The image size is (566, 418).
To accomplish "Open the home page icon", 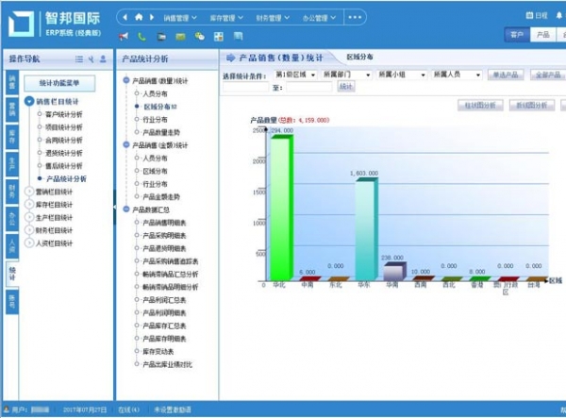I will (139, 17).
